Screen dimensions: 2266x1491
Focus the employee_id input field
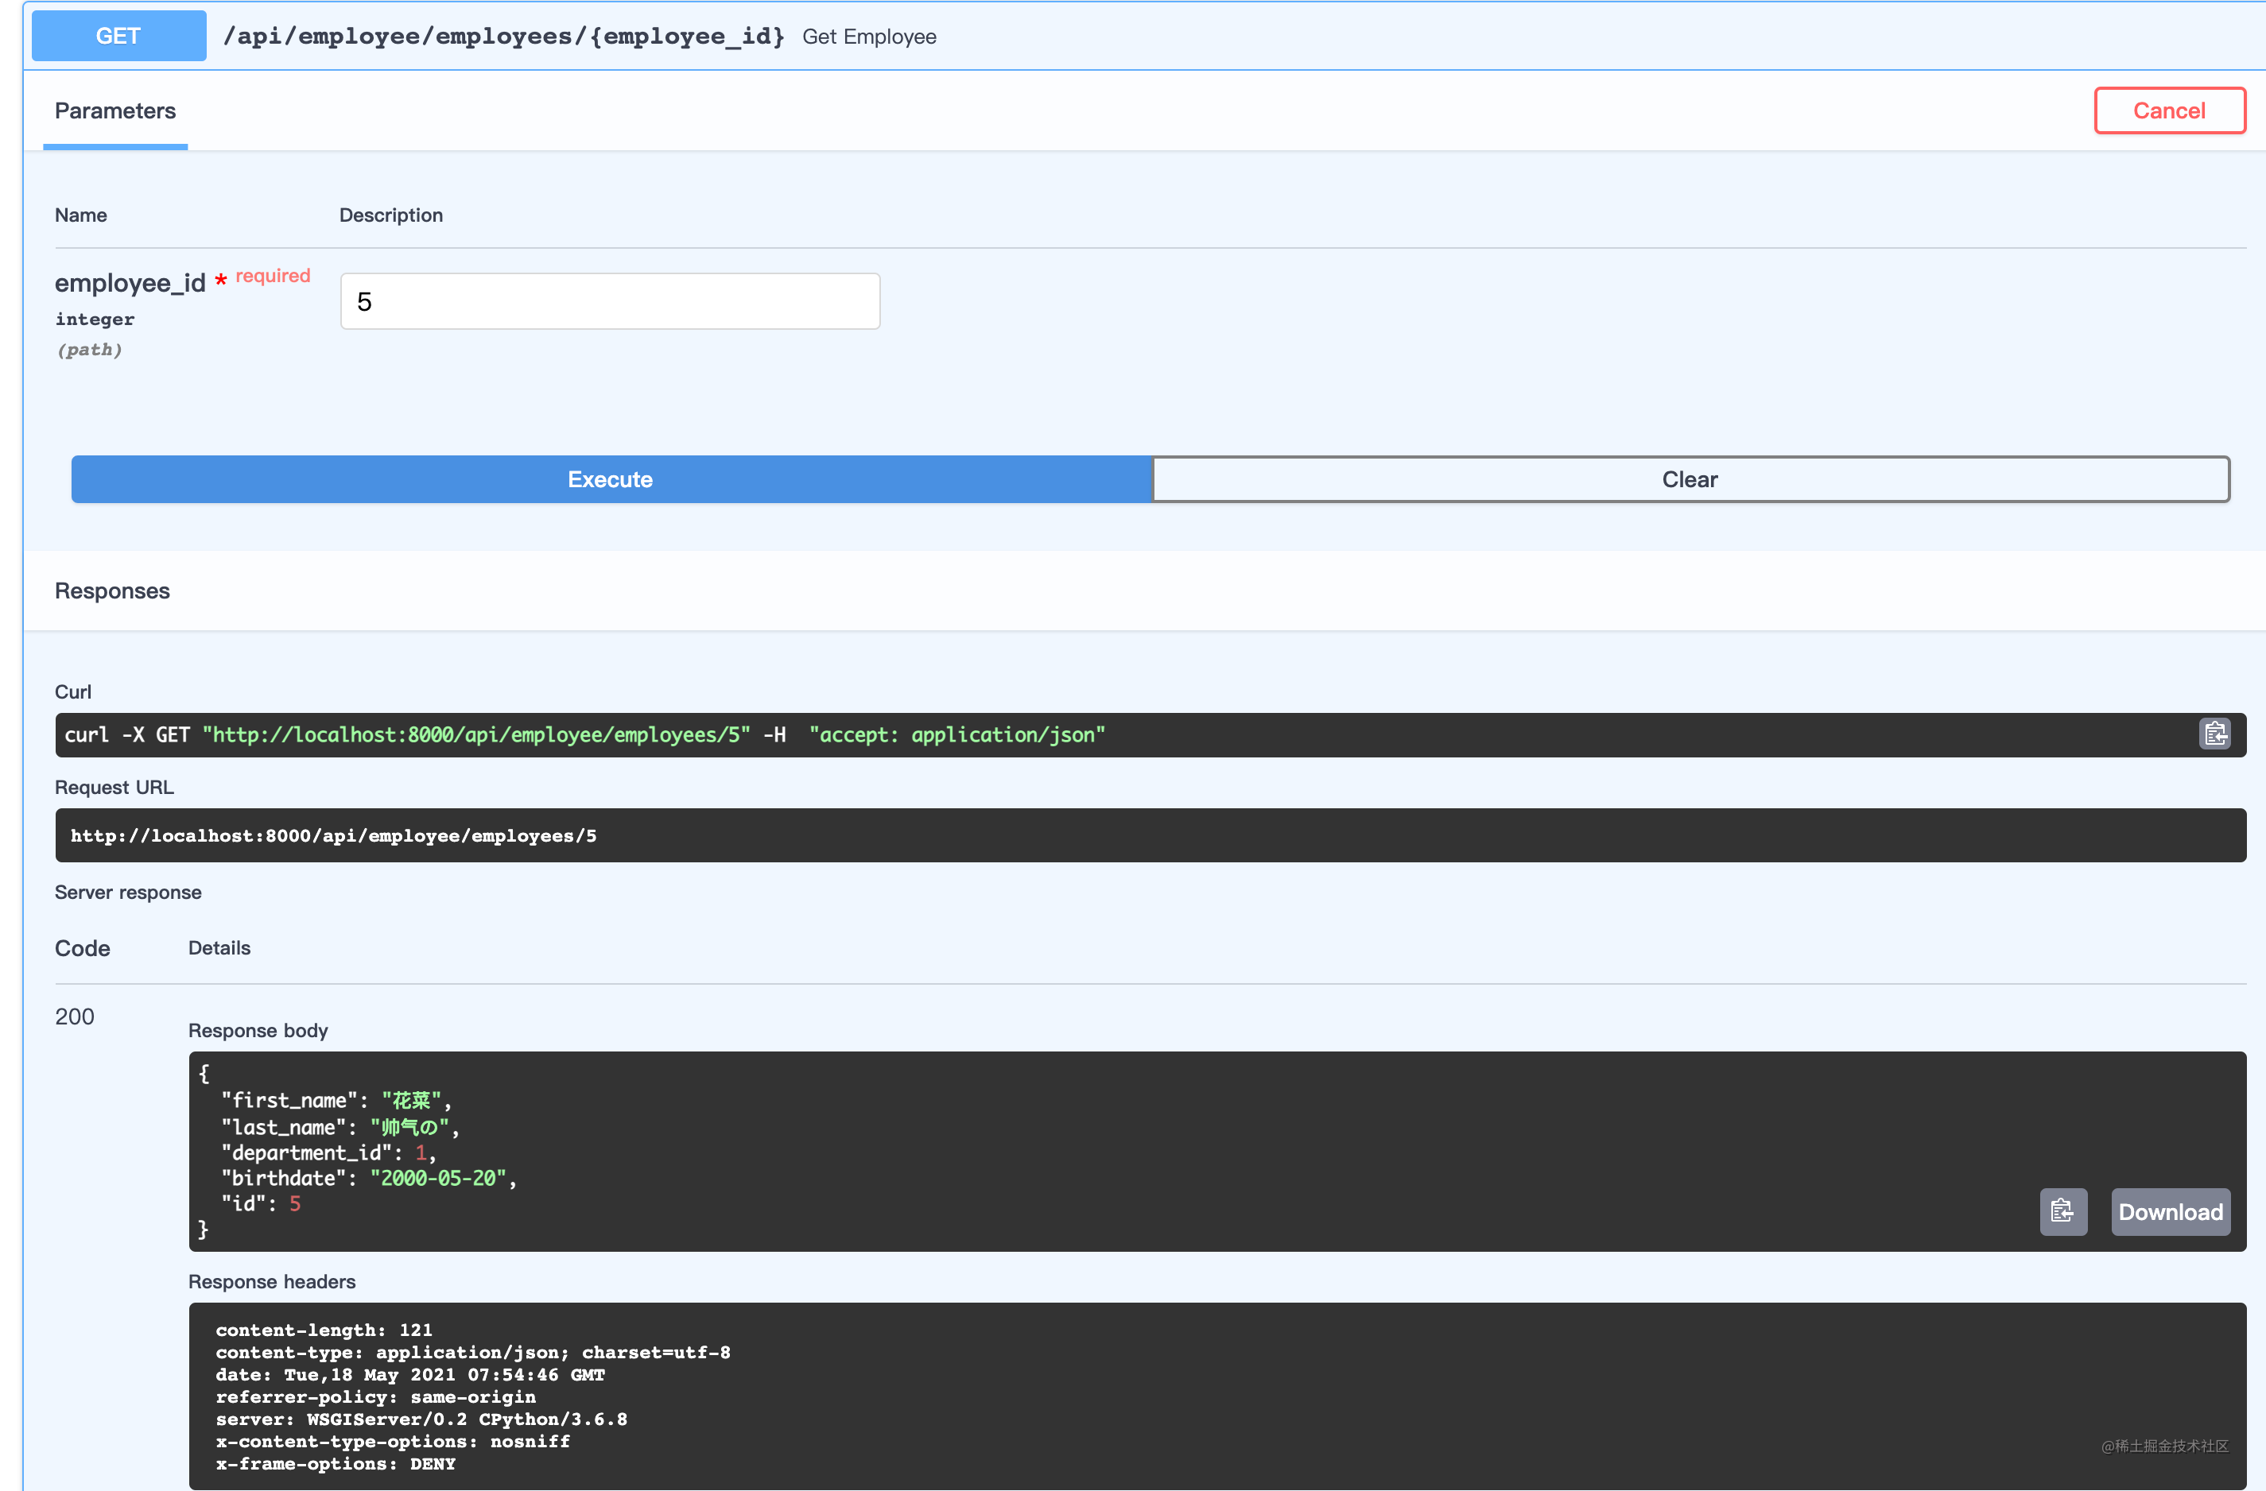coord(609,302)
